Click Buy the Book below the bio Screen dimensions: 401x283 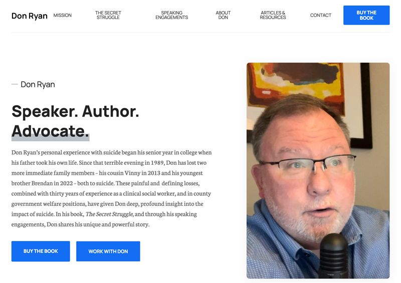tap(41, 251)
